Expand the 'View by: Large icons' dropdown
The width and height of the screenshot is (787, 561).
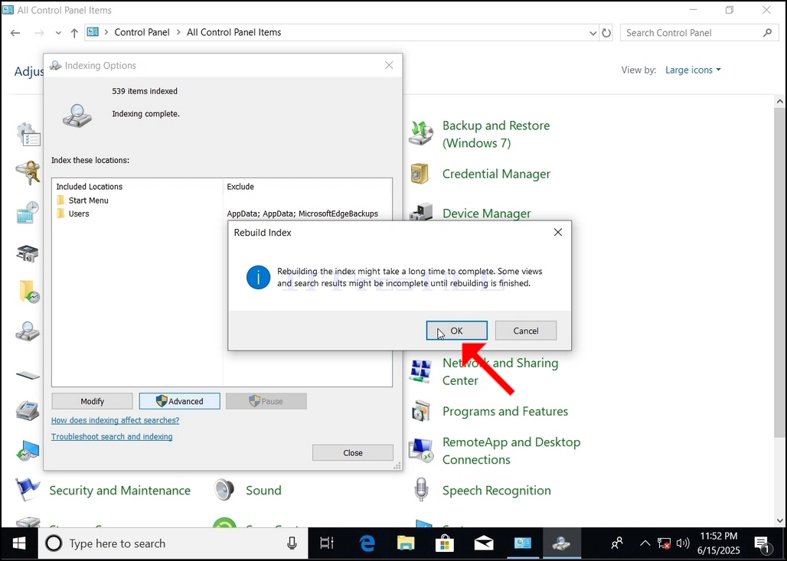click(x=693, y=70)
